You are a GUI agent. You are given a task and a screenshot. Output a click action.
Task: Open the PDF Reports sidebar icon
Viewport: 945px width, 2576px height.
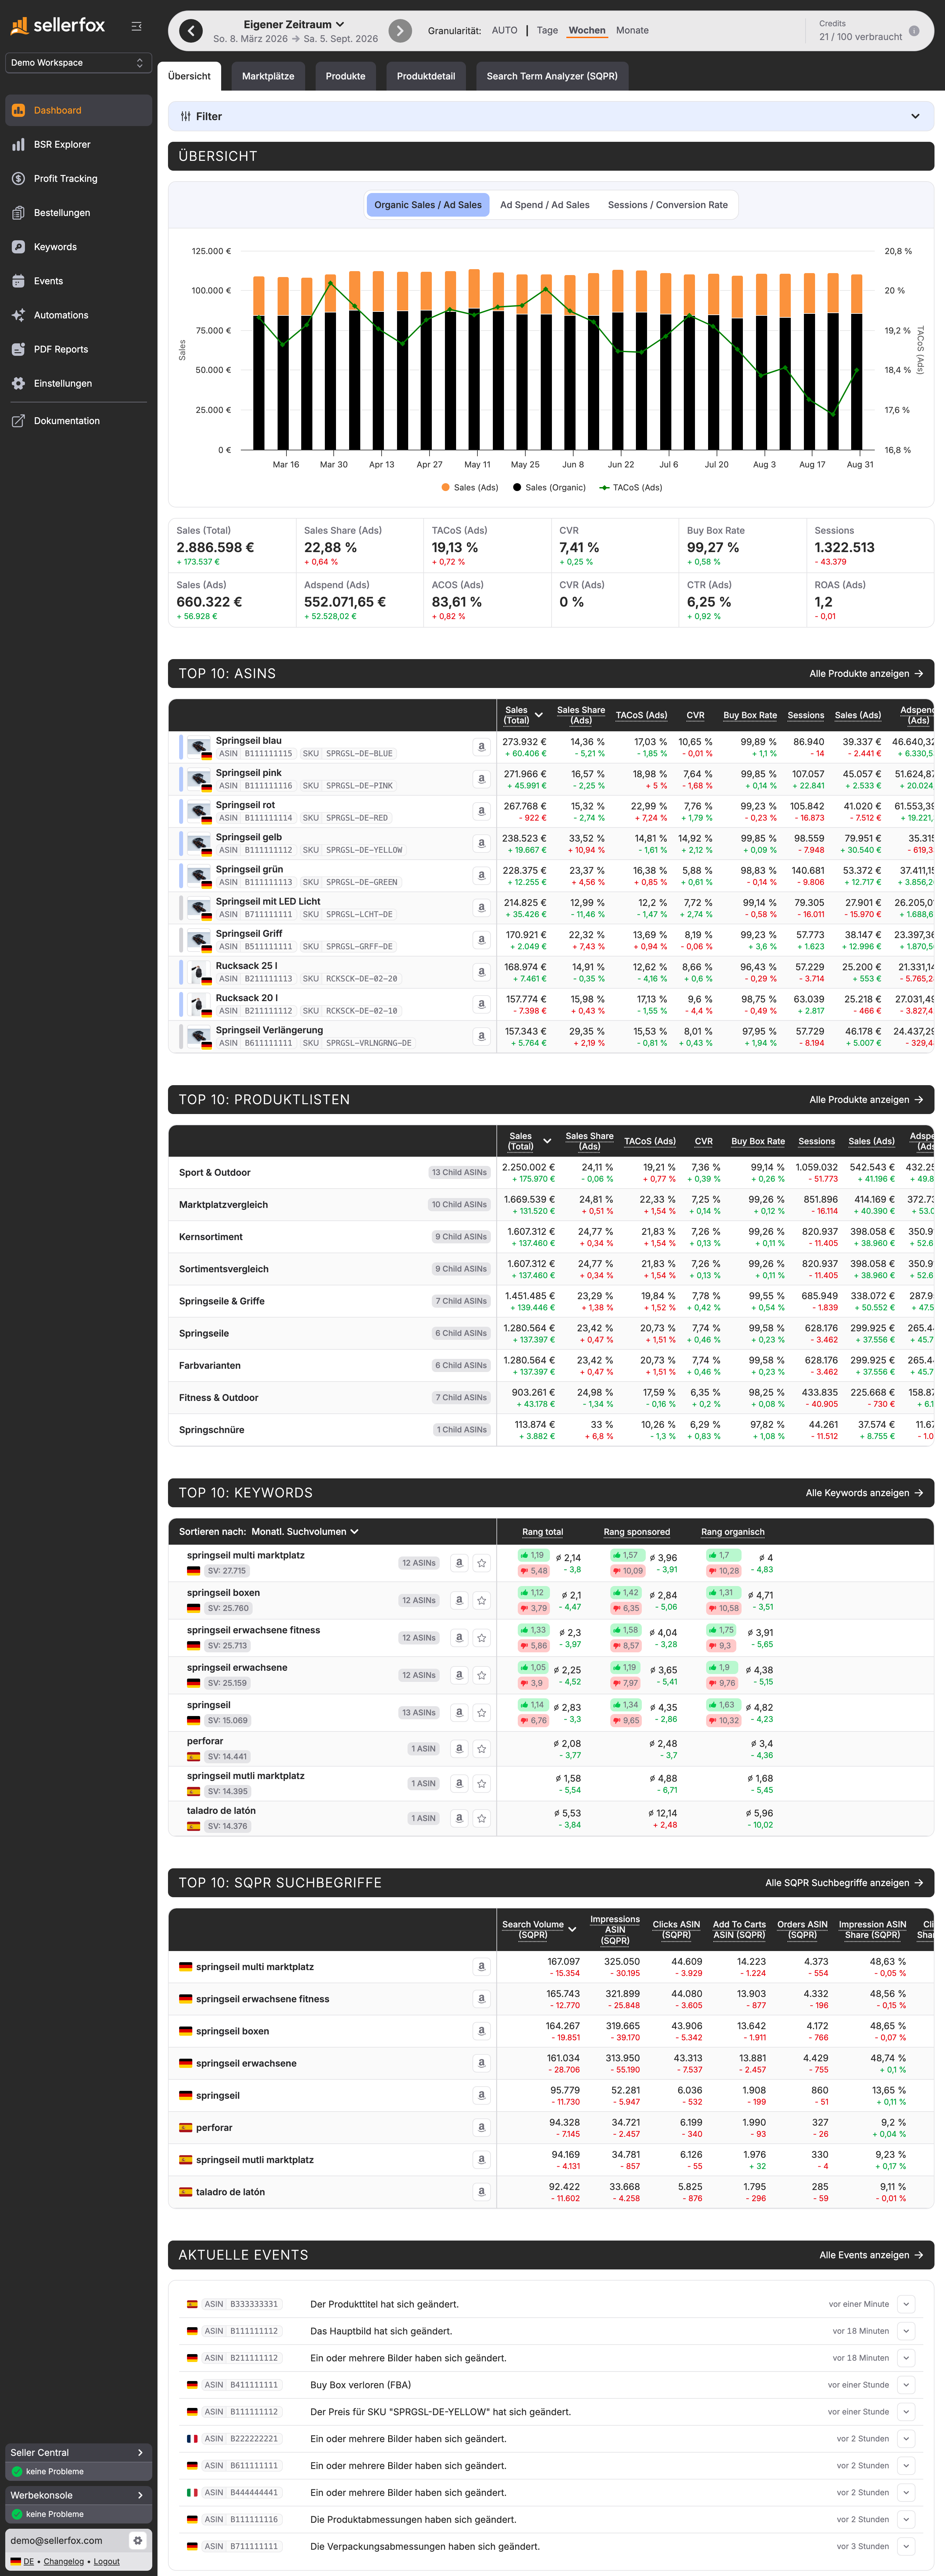(x=18, y=349)
